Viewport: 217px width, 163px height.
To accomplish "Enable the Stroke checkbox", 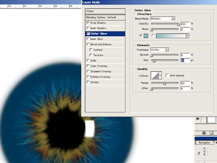I will 88,82.
